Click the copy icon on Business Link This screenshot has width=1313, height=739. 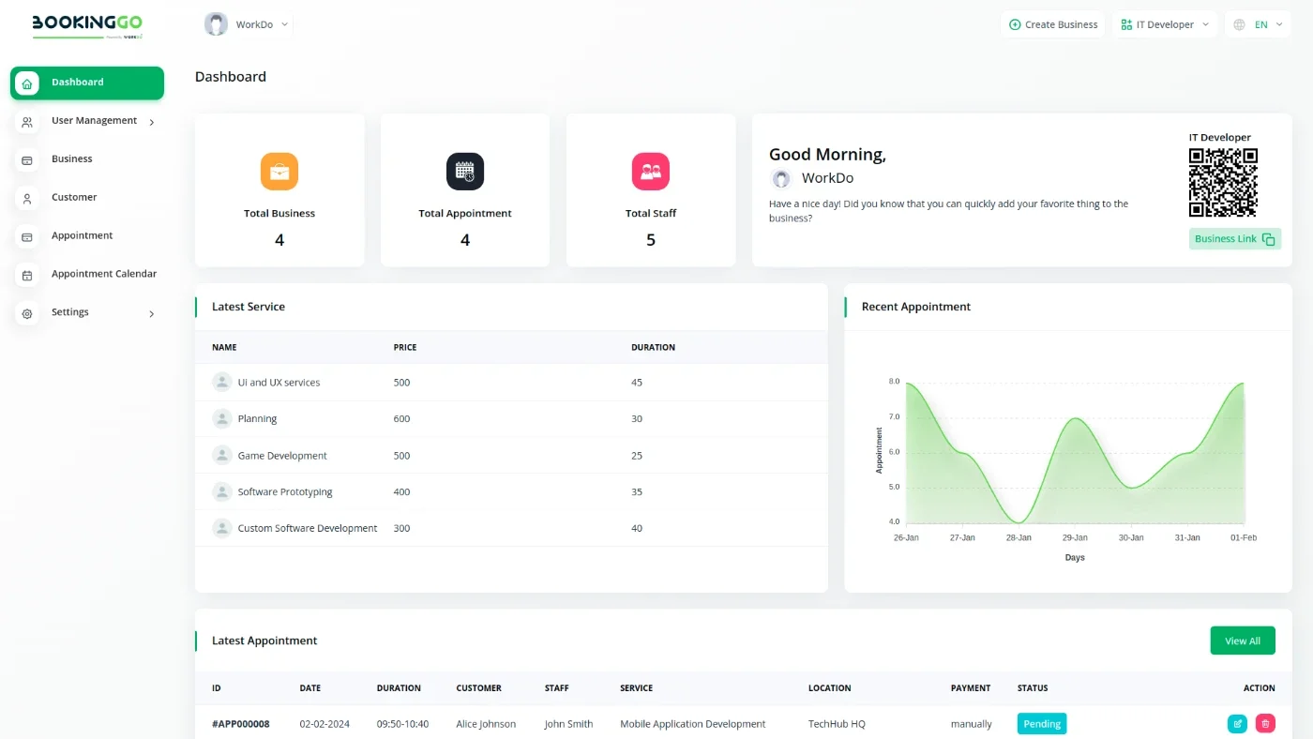[1268, 239]
